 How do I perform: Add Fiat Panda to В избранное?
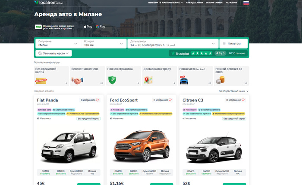coord(90,100)
